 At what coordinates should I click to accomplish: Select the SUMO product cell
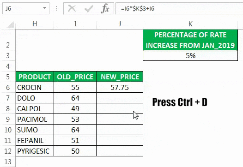click(35, 130)
